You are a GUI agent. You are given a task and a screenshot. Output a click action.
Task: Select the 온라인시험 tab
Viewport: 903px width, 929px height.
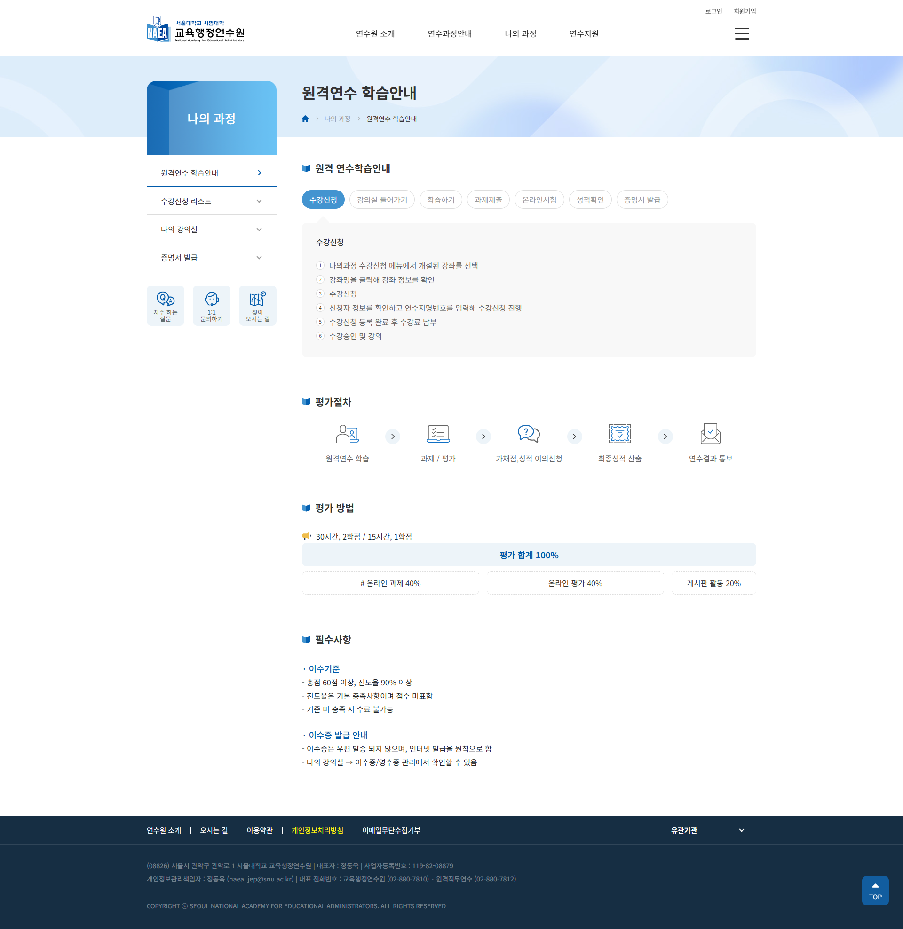(x=539, y=199)
